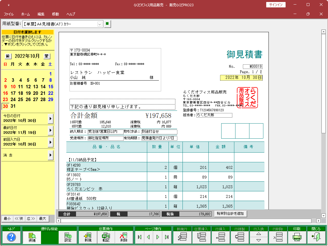Delete a row with 行削除
The width and height of the screenshot is (328, 246).
278,237
